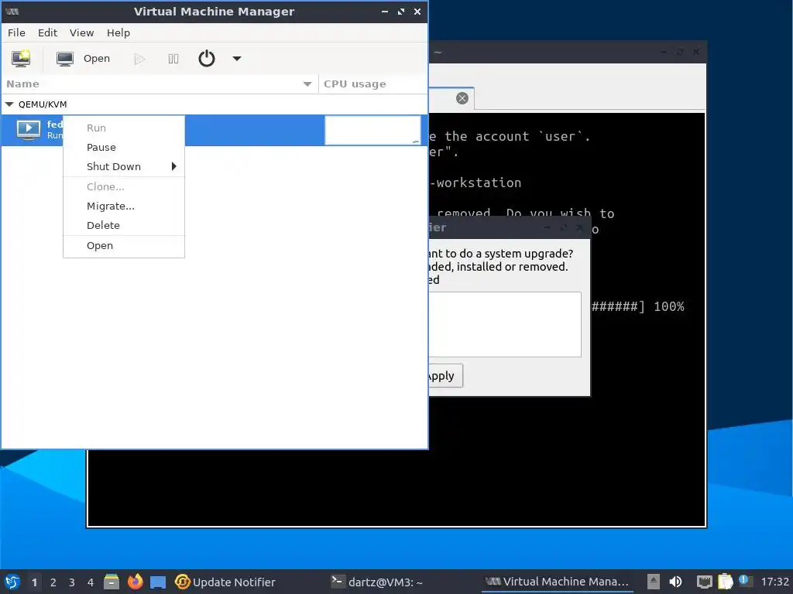Choose Delete from context menu
Viewport: 793px width, 594px height.
click(124, 225)
